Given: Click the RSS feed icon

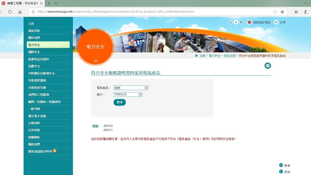Looking at the screenshot, I should (55, 151).
